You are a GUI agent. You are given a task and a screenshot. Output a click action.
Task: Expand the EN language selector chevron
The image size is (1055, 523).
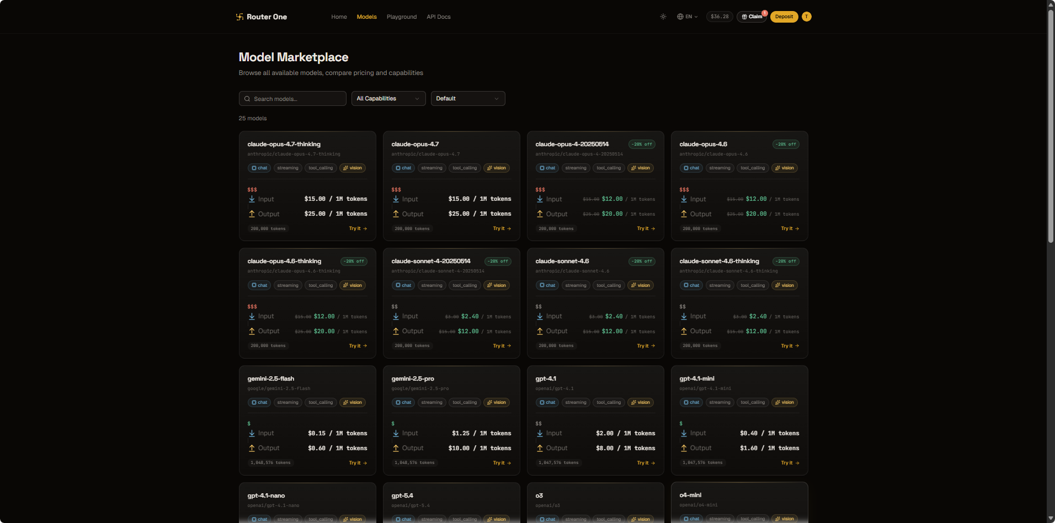[695, 17]
